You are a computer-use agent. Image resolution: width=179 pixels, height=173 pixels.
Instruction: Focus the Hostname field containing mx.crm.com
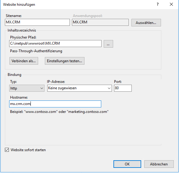pos(55,104)
